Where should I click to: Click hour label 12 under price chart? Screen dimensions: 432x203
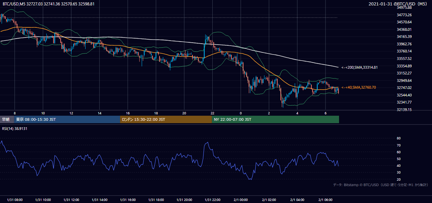71,113
